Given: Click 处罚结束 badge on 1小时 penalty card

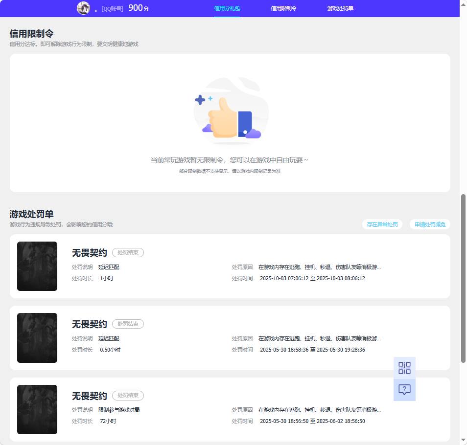Looking at the screenshot, I should [128, 252].
